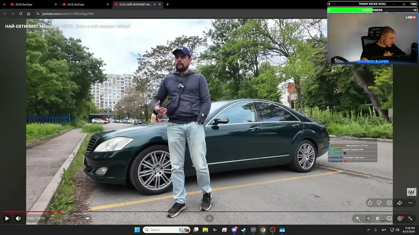
Task: Click the picture-in-picture indicator on the active tab
Action: 155,5
